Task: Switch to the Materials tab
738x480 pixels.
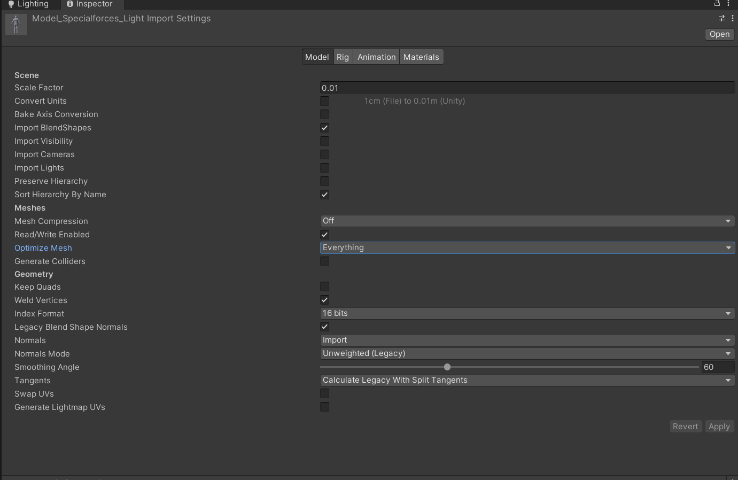Action: pos(422,57)
